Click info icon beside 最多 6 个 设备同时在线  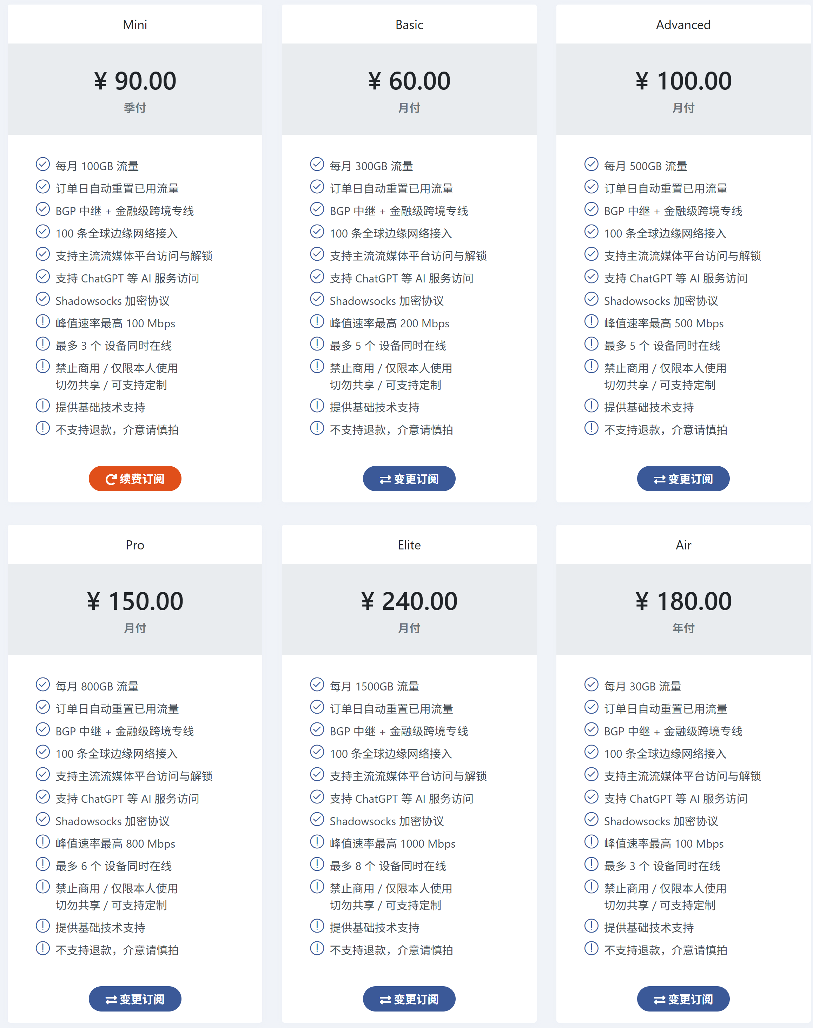click(x=43, y=864)
